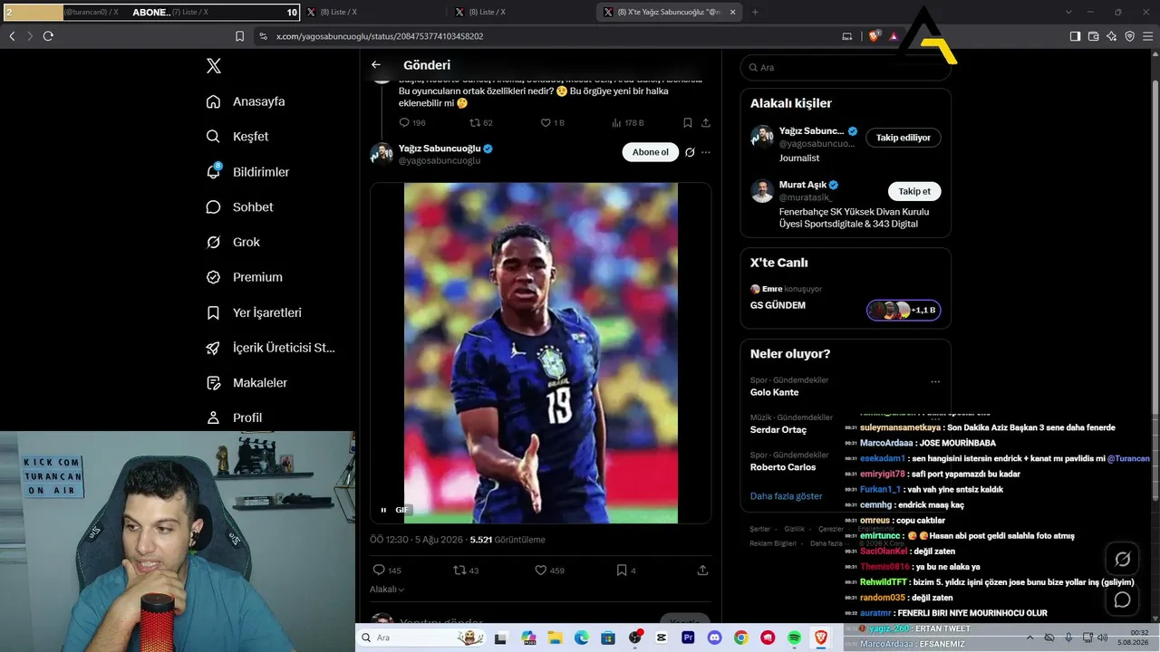Go back in browser history
Viewport: 1160px width, 652px height.
pos(12,36)
